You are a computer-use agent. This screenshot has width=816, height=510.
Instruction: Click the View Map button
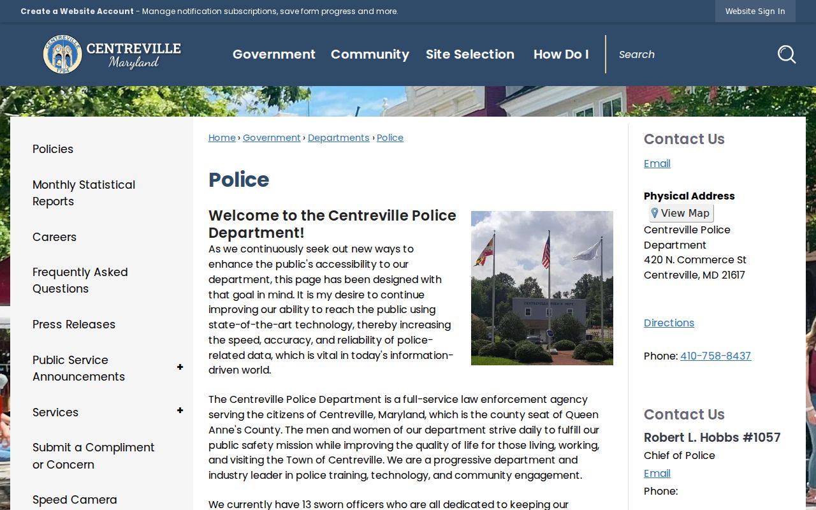(681, 213)
